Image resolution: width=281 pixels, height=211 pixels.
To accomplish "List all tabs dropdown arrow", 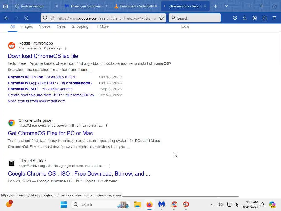I will 226,6.
